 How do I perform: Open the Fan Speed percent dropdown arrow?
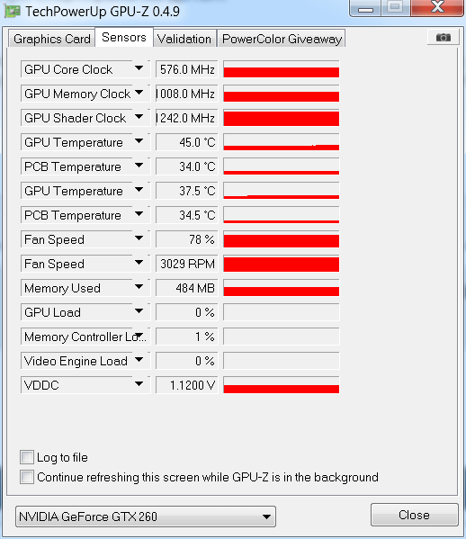pos(139,238)
